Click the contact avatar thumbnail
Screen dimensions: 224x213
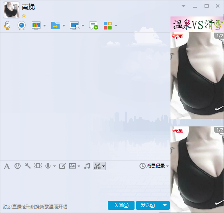click(x=11, y=10)
